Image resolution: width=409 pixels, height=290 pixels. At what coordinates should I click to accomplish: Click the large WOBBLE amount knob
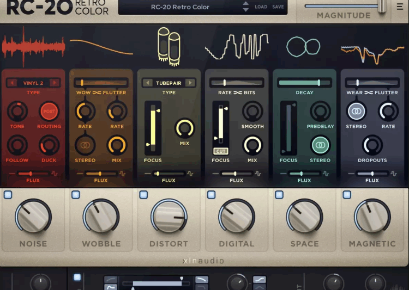(x=101, y=216)
